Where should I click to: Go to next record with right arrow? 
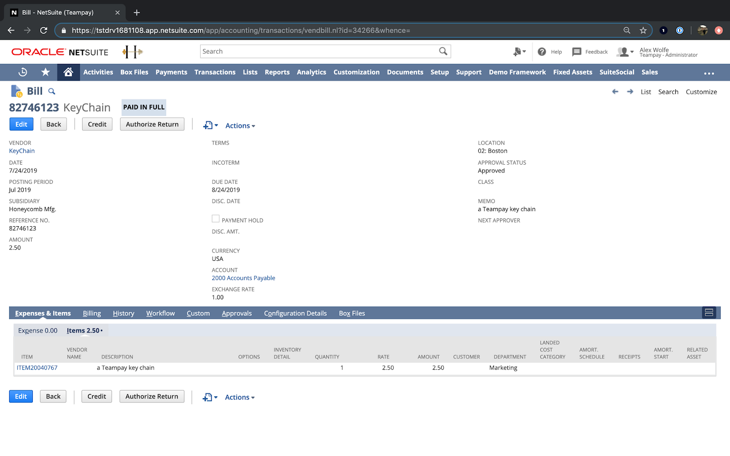pos(630,92)
